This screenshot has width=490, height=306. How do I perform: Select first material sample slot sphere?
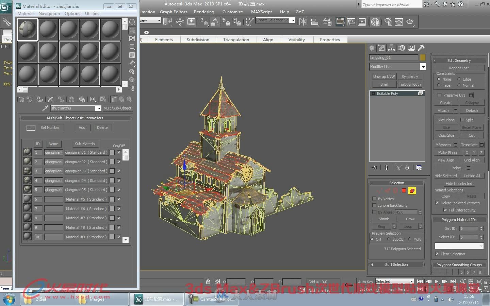pyautogui.click(x=27, y=30)
